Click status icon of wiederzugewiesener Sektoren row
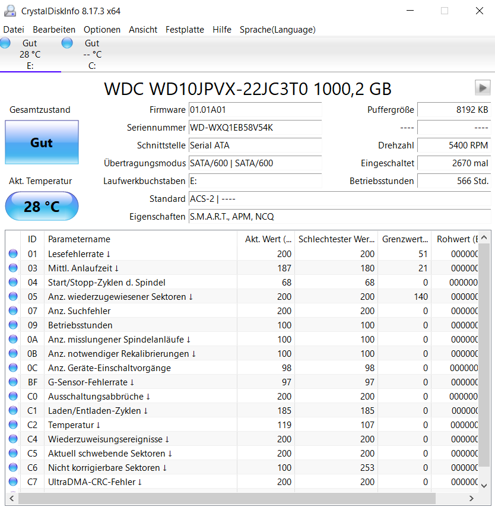This screenshot has width=495, height=510. coord(13,297)
